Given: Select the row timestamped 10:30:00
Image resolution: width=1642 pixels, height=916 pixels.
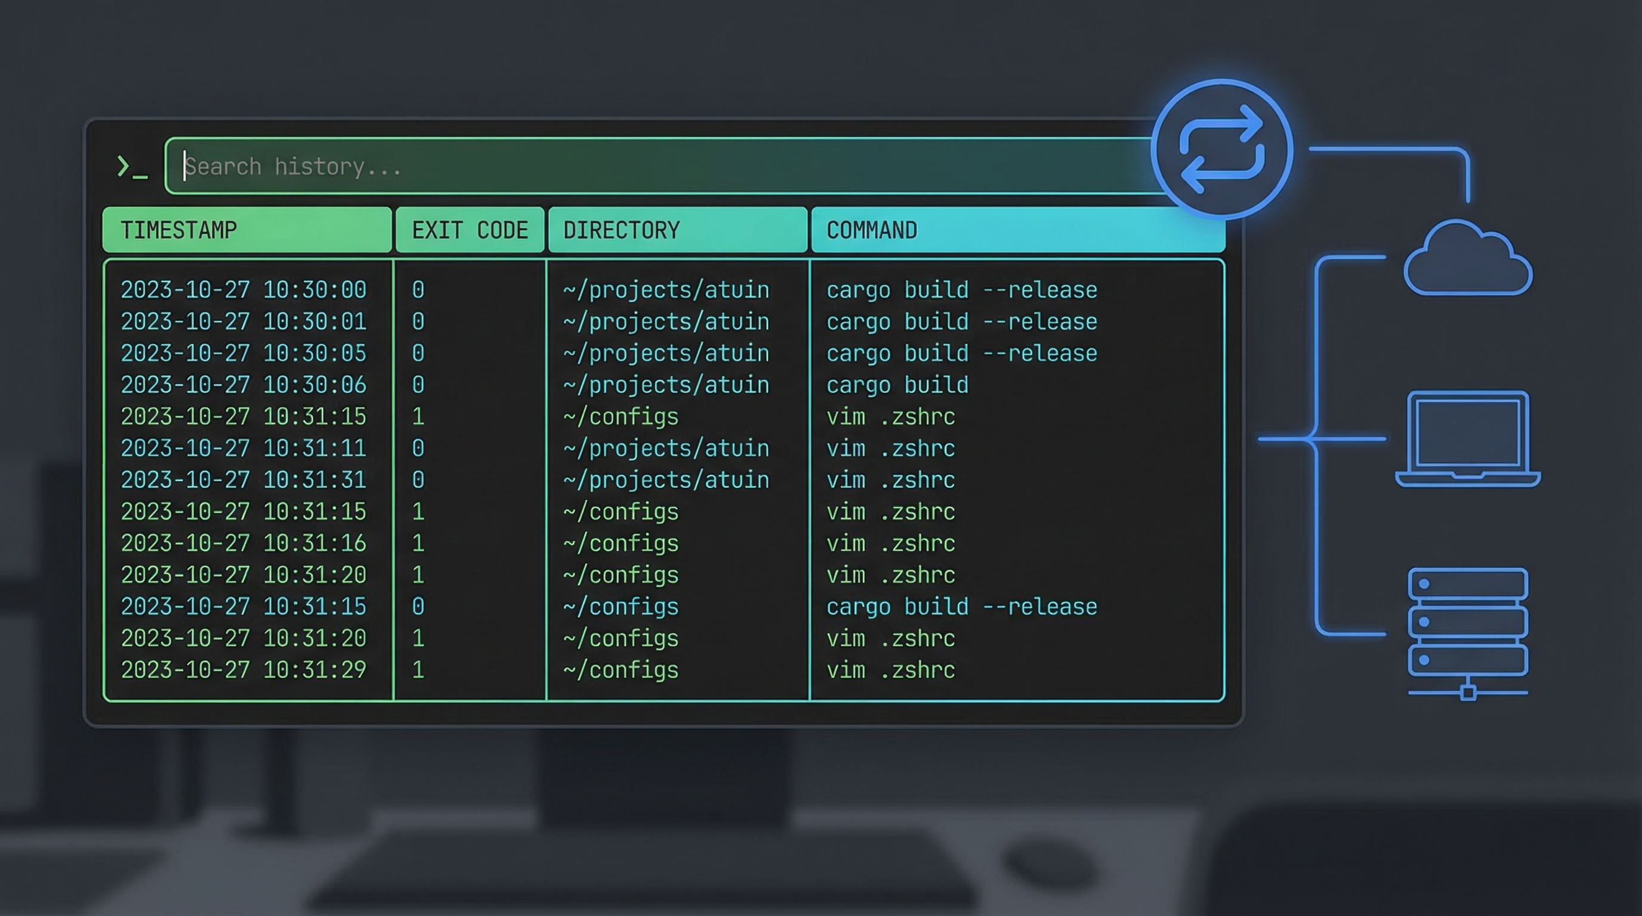Looking at the screenshot, I should (243, 290).
